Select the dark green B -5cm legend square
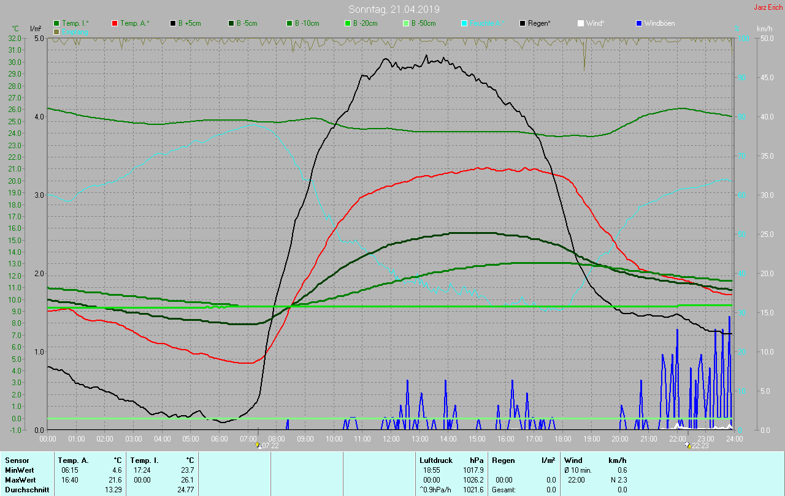Image resolution: width=785 pixels, height=496 pixels. tap(231, 23)
